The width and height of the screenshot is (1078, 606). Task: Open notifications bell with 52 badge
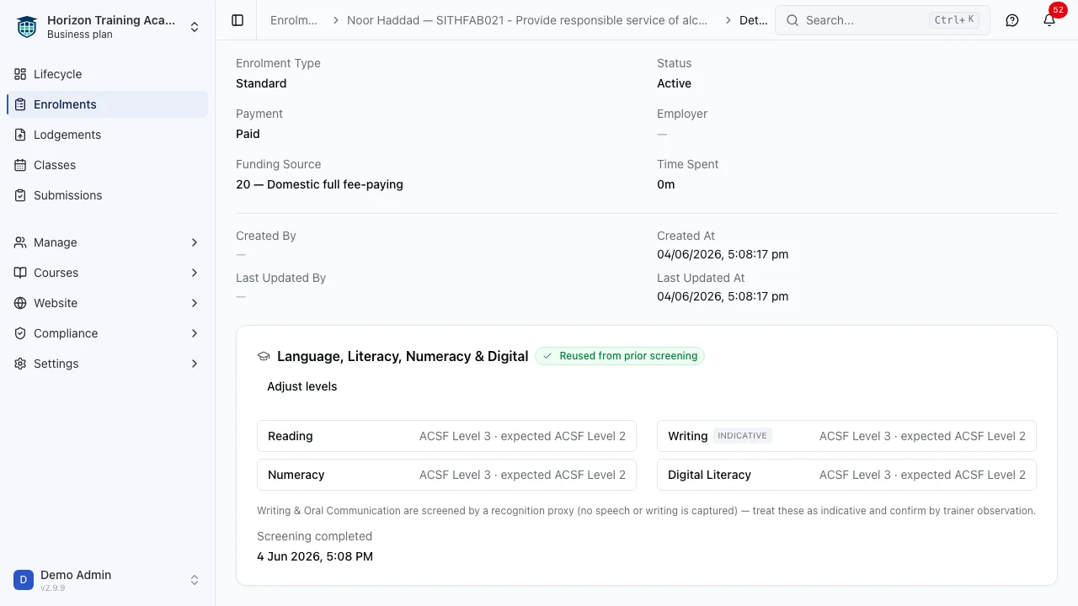1049,20
